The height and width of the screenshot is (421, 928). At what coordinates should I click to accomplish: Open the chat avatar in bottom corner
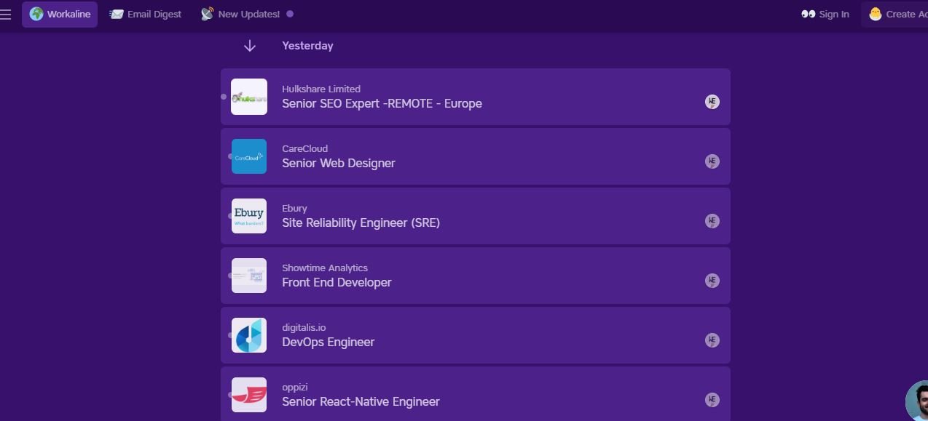[x=918, y=401]
